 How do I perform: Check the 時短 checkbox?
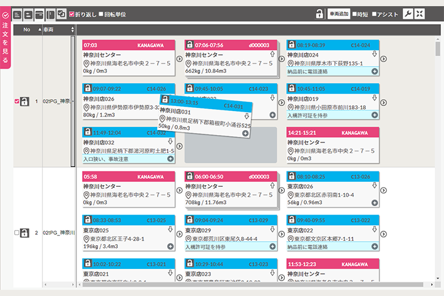353,14
